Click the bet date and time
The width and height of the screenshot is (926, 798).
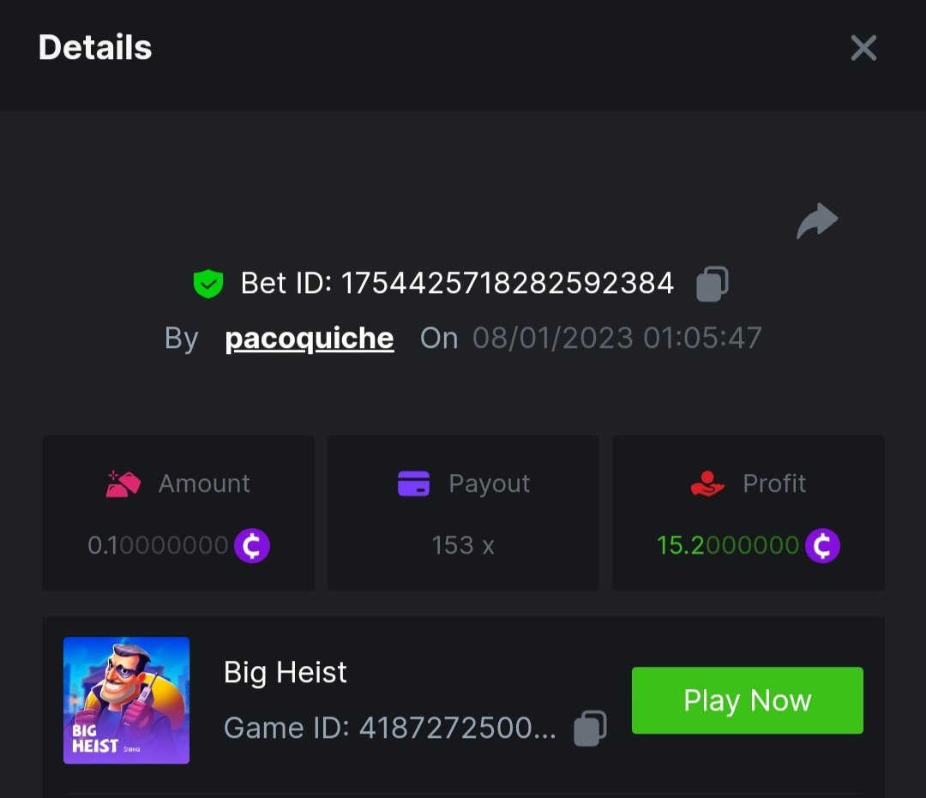click(x=616, y=339)
